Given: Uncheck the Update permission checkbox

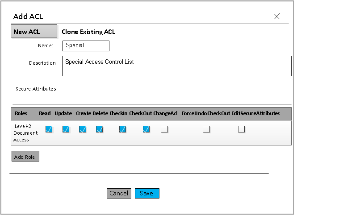Looking at the screenshot, I should [66, 129].
